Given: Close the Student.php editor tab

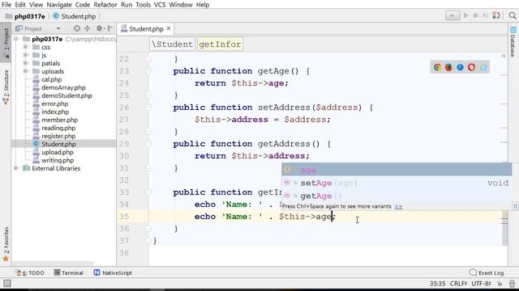Looking at the screenshot, I should 169,29.
